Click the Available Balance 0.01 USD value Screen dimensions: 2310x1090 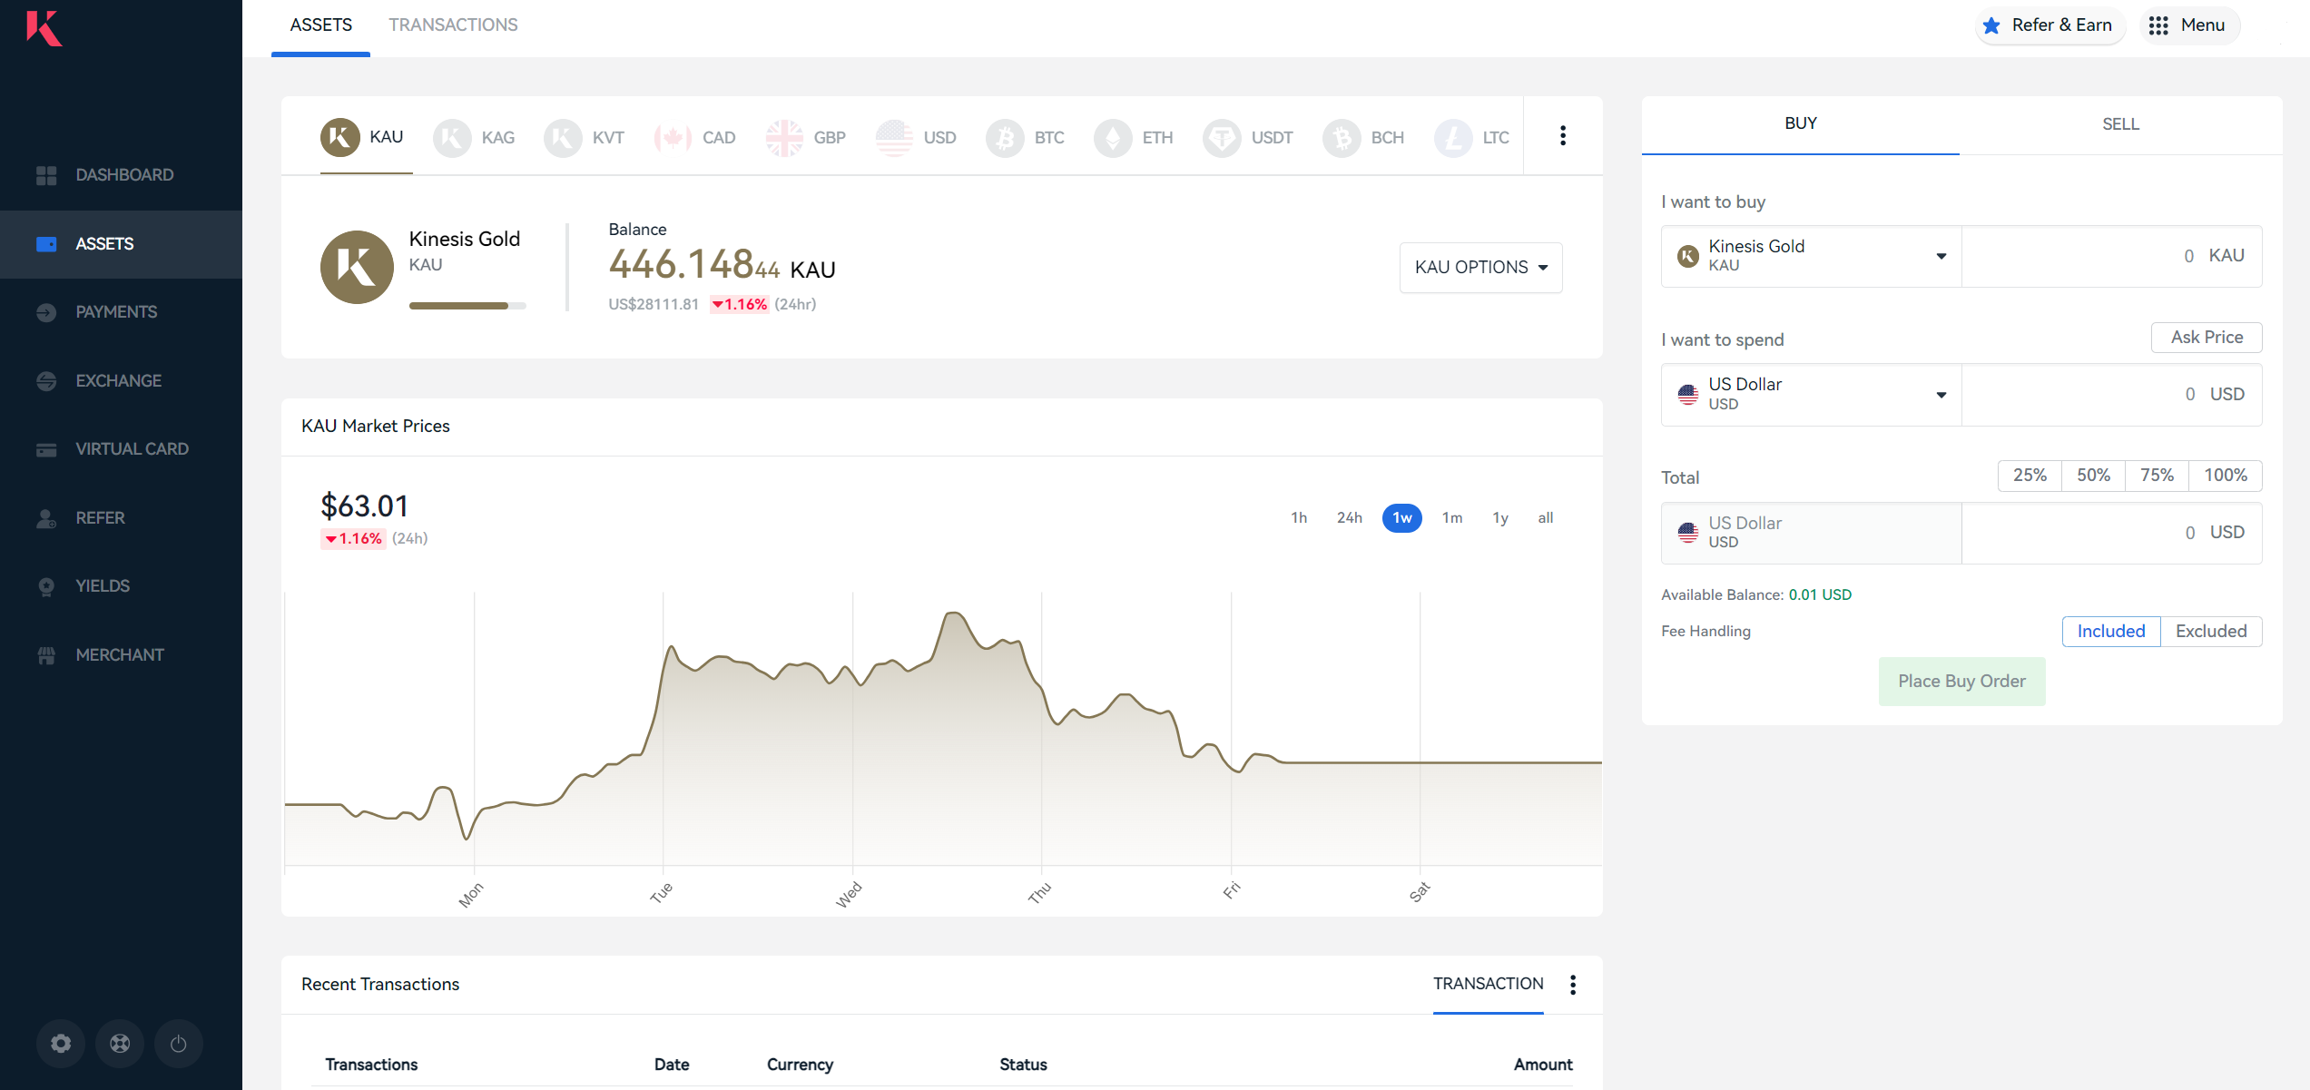[x=1820, y=595]
